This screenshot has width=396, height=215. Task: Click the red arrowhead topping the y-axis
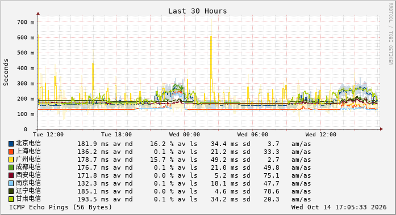click(x=38, y=14)
